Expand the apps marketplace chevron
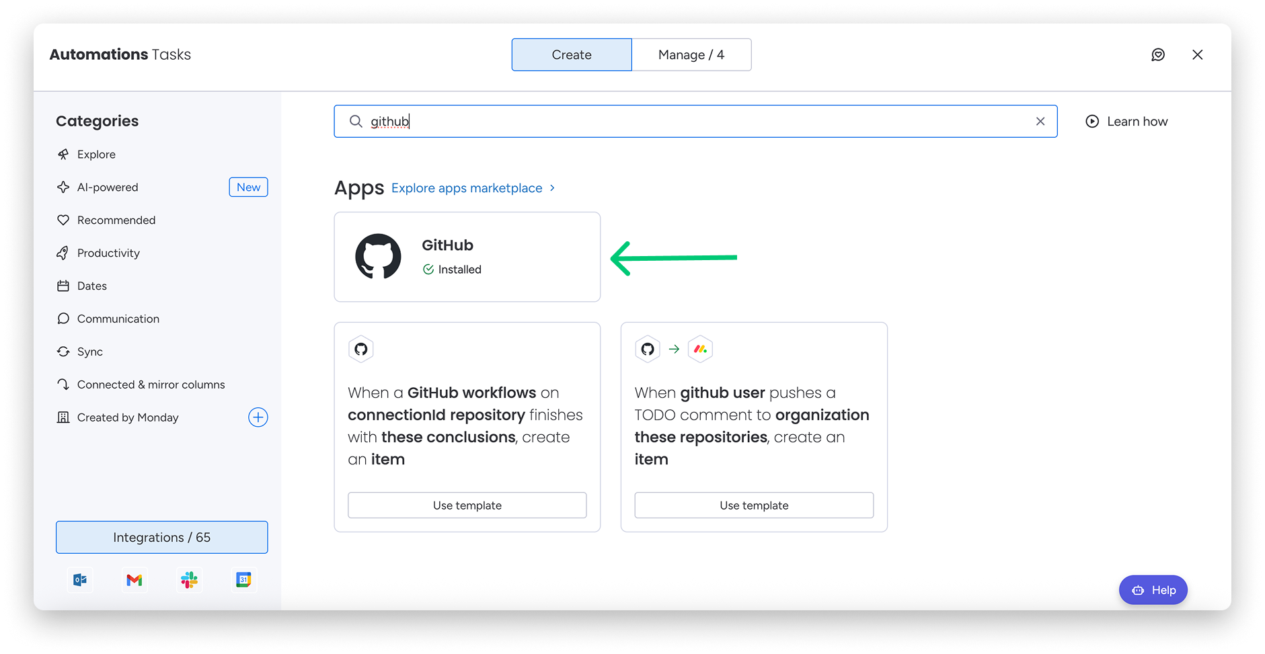 (x=552, y=188)
